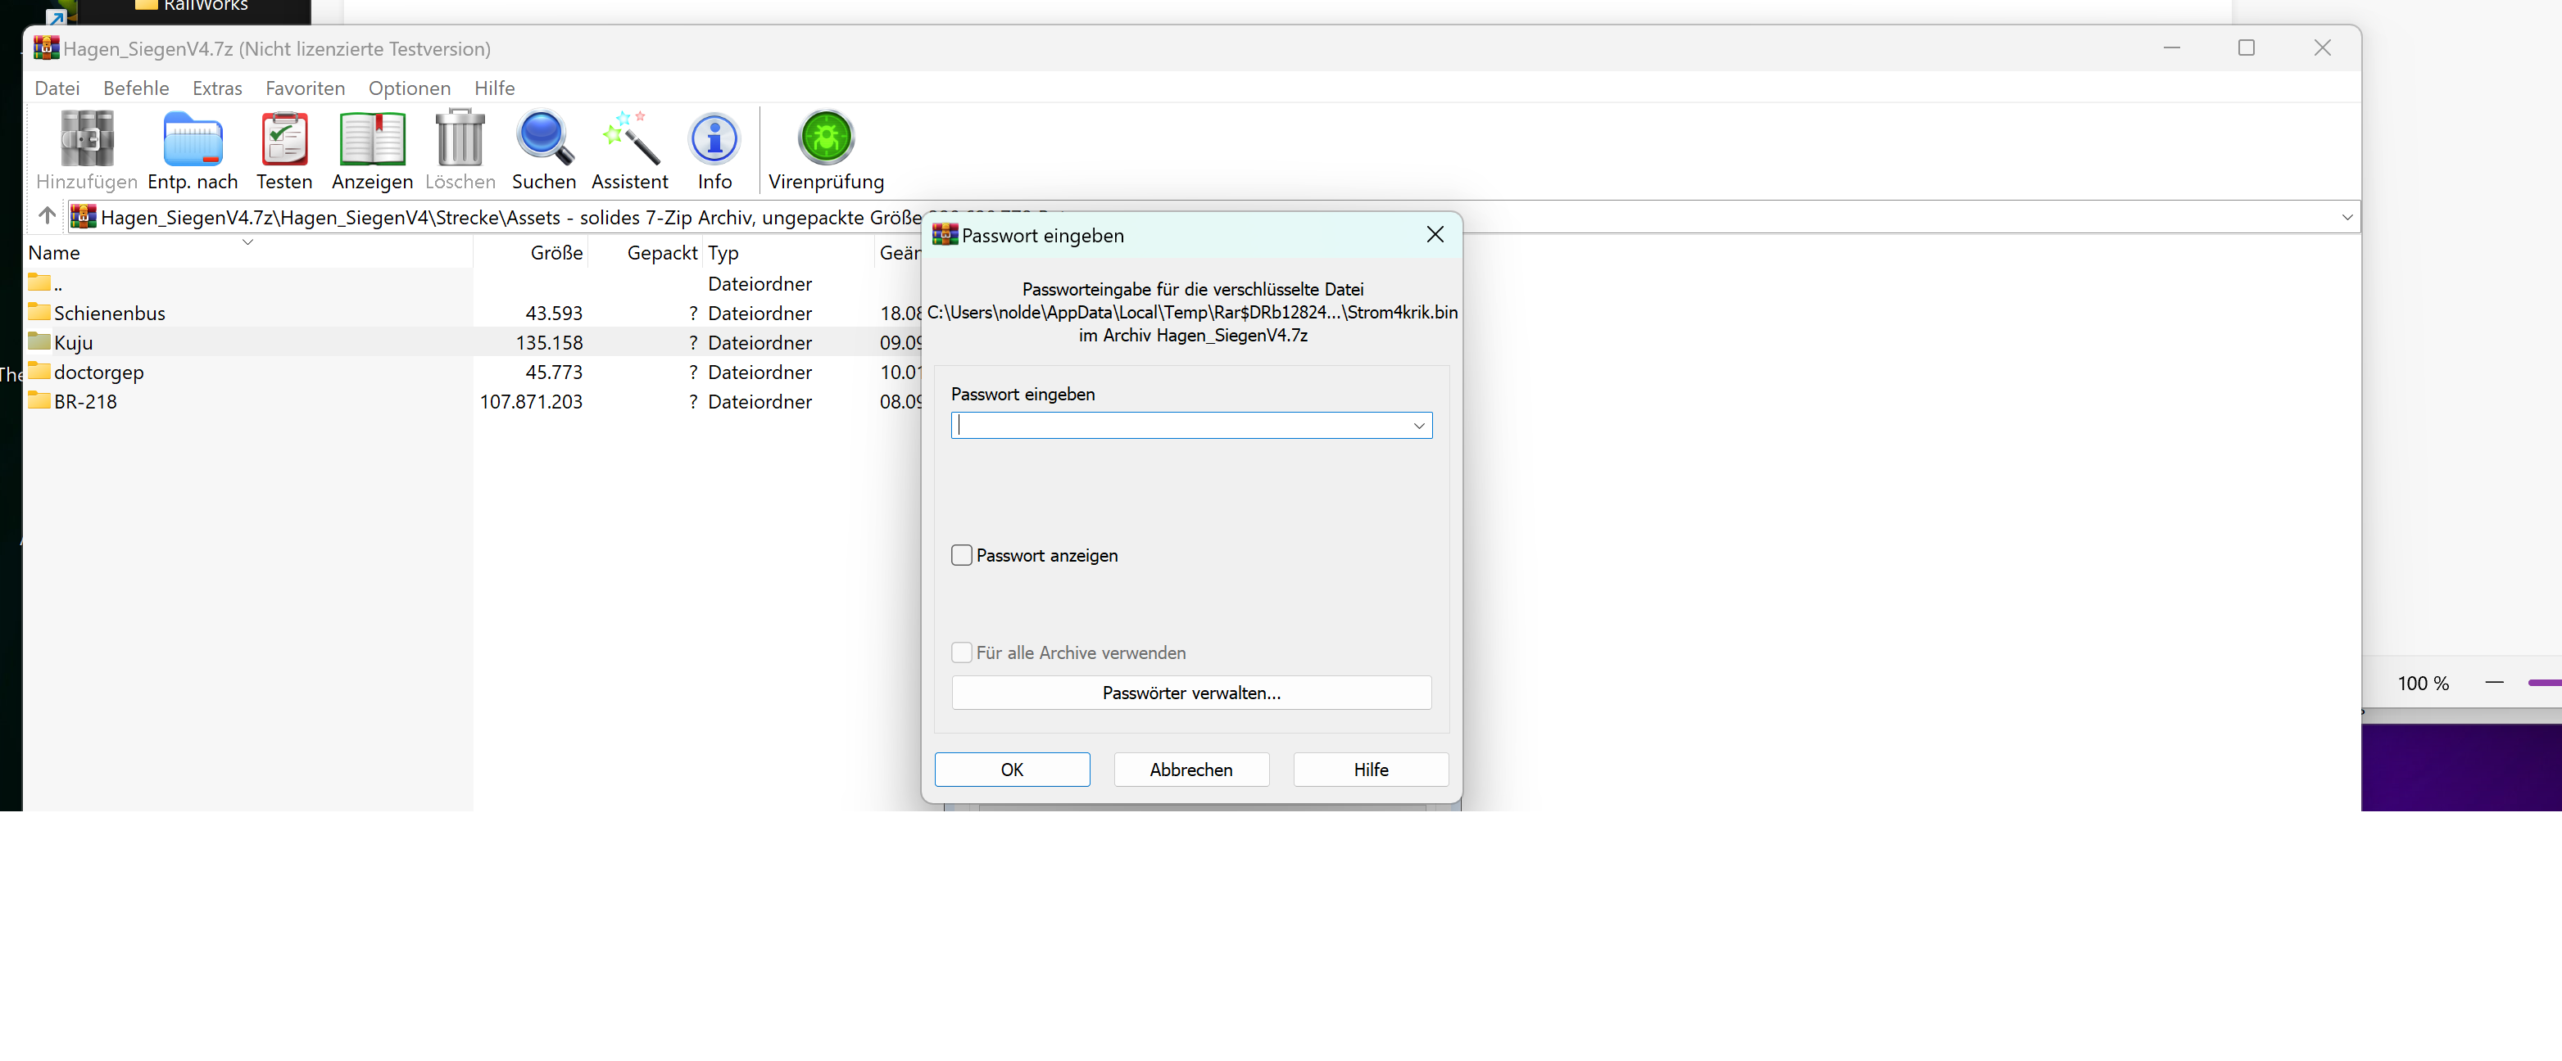Go up one folder level arrow
The width and height of the screenshot is (2562, 1061).
click(47, 215)
